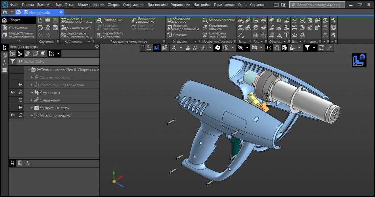Click the print icon in Системная panel
Screen dimensions: 375x197
[40, 28]
